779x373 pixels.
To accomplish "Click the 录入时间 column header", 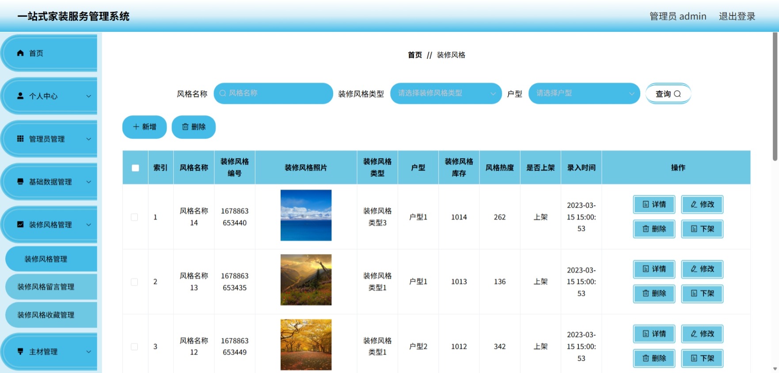I will pos(581,167).
